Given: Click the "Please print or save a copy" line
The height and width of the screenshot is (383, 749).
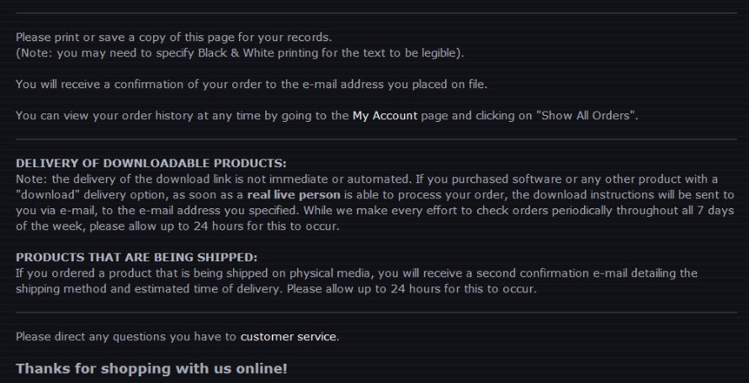Looking at the screenshot, I should [174, 37].
